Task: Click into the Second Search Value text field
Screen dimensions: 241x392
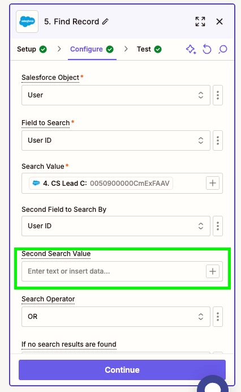Action: (114, 271)
